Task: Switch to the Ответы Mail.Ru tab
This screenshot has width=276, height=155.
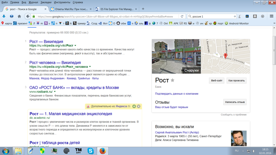Action: pyautogui.click(x=71, y=9)
